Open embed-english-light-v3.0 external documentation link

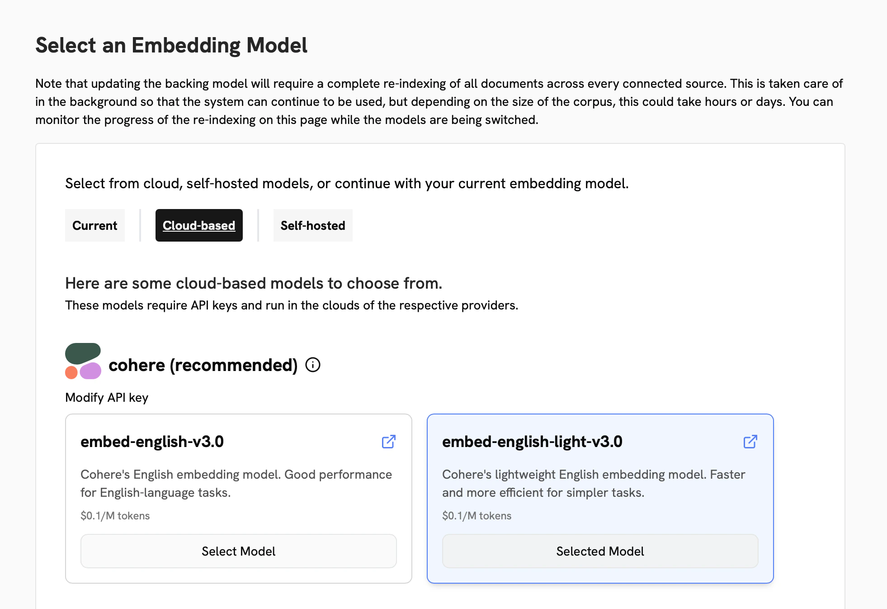[x=750, y=442]
